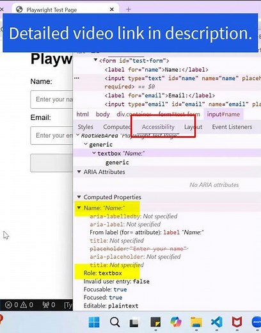Click the "Name:" label on the web page
Image resolution: width=261 pixels, height=333 pixels.
pos(41,81)
